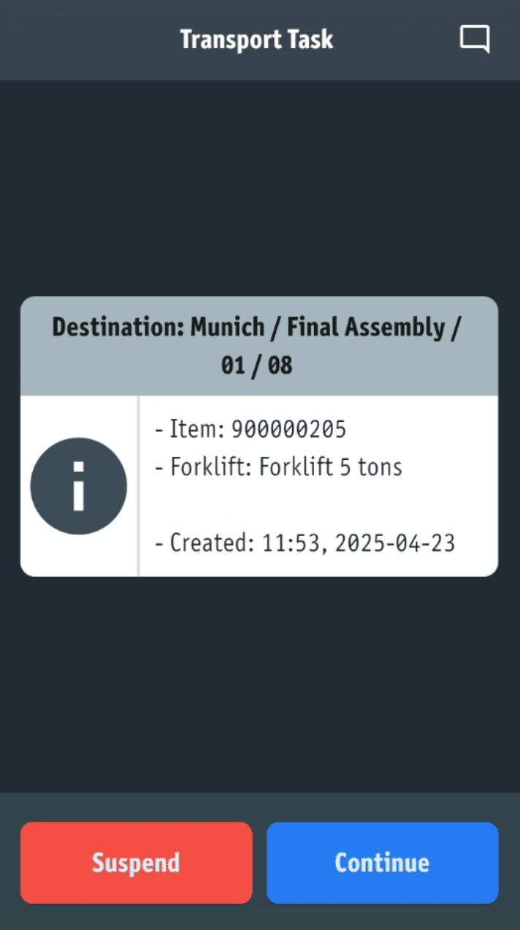Click the white details area of the card
Screen dimensions: 520x930
[318, 485]
